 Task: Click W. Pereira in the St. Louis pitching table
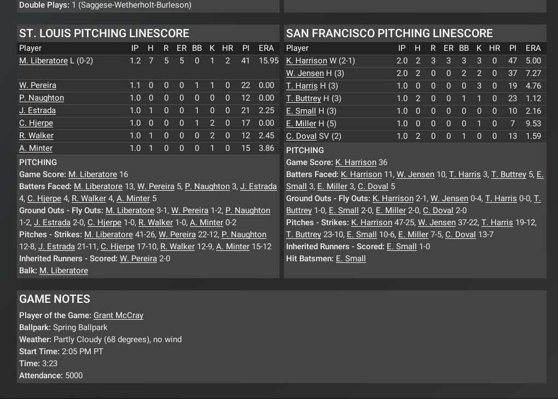point(38,85)
